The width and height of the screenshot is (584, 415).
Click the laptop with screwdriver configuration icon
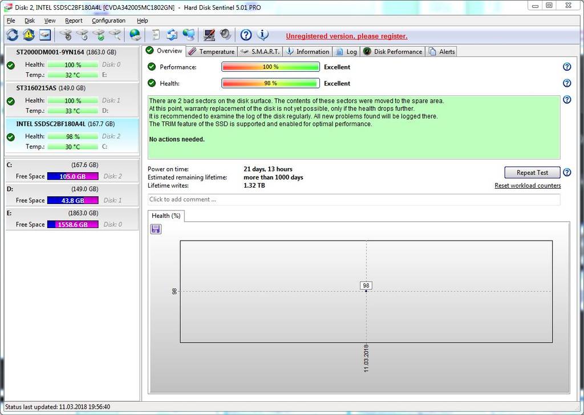pos(209,35)
